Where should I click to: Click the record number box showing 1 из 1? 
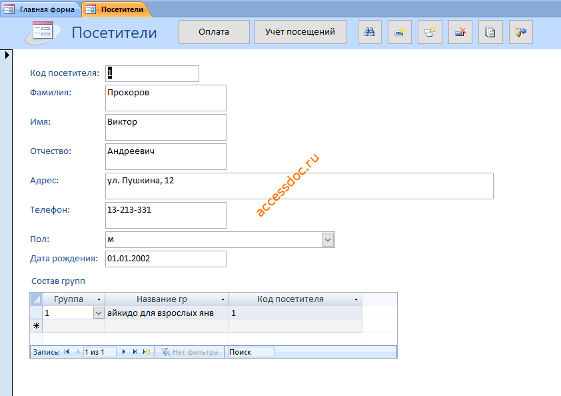99,352
